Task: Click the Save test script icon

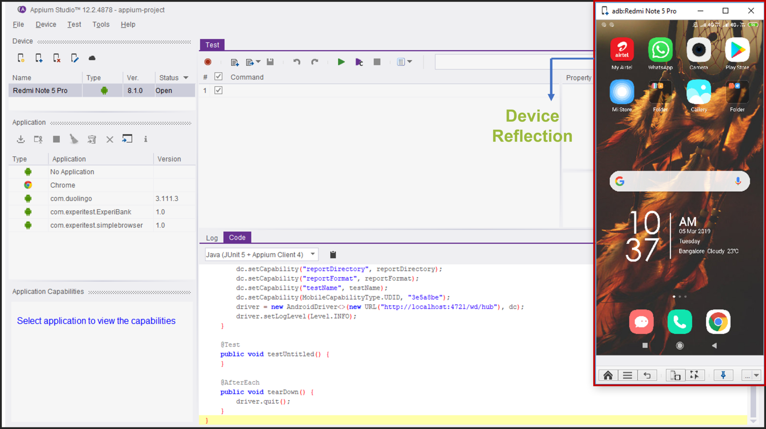Action: tap(270, 62)
